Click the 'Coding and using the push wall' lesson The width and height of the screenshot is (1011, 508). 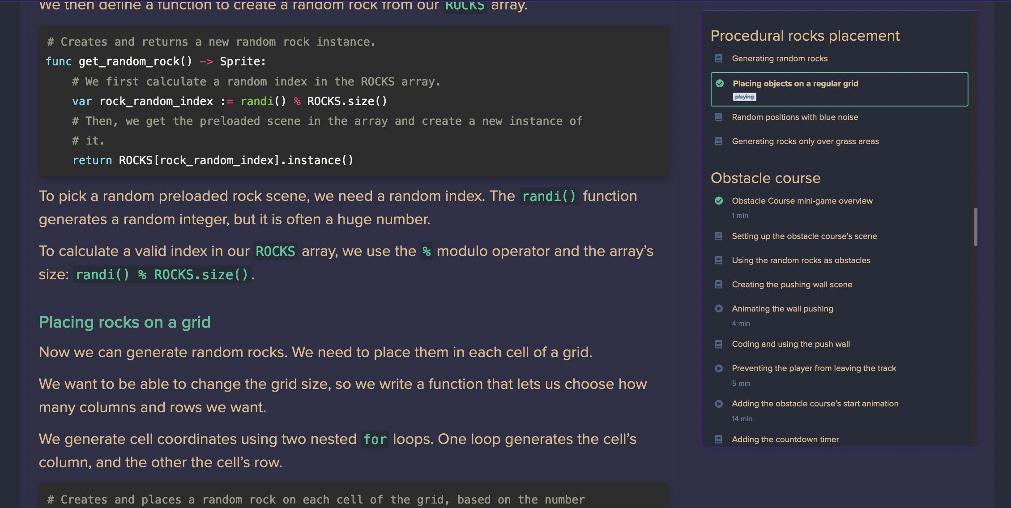coord(791,344)
